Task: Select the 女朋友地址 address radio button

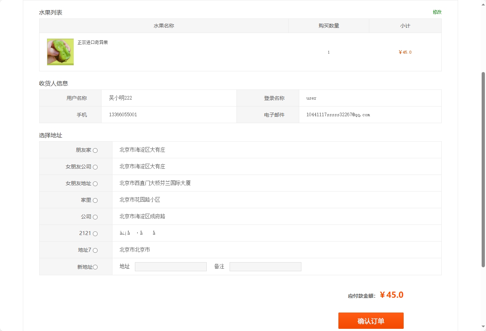Action: (x=95, y=184)
